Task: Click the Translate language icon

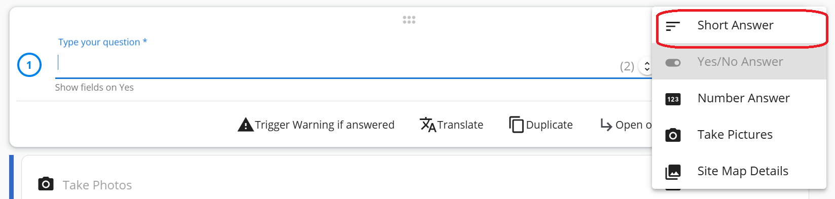Action: (x=428, y=125)
